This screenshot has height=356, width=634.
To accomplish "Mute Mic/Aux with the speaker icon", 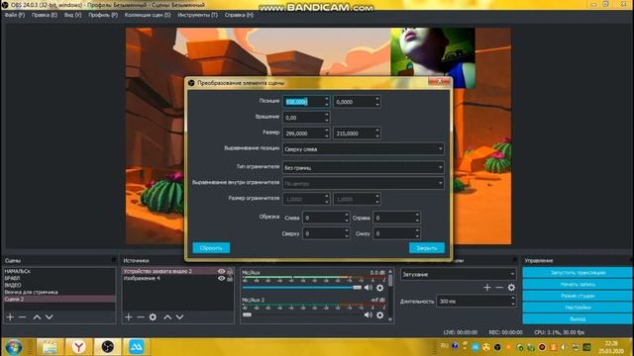I will pyautogui.click(x=368, y=288).
